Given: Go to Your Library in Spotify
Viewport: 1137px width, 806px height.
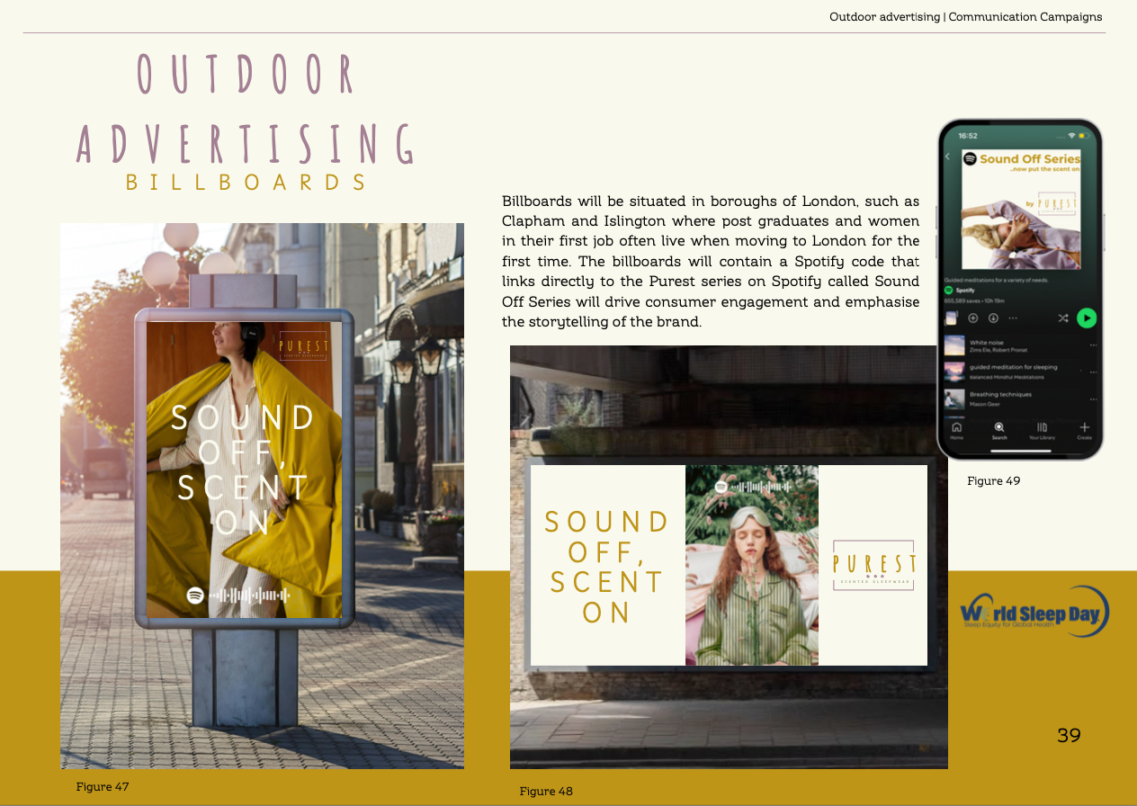Looking at the screenshot, I should pyautogui.click(x=1042, y=430).
